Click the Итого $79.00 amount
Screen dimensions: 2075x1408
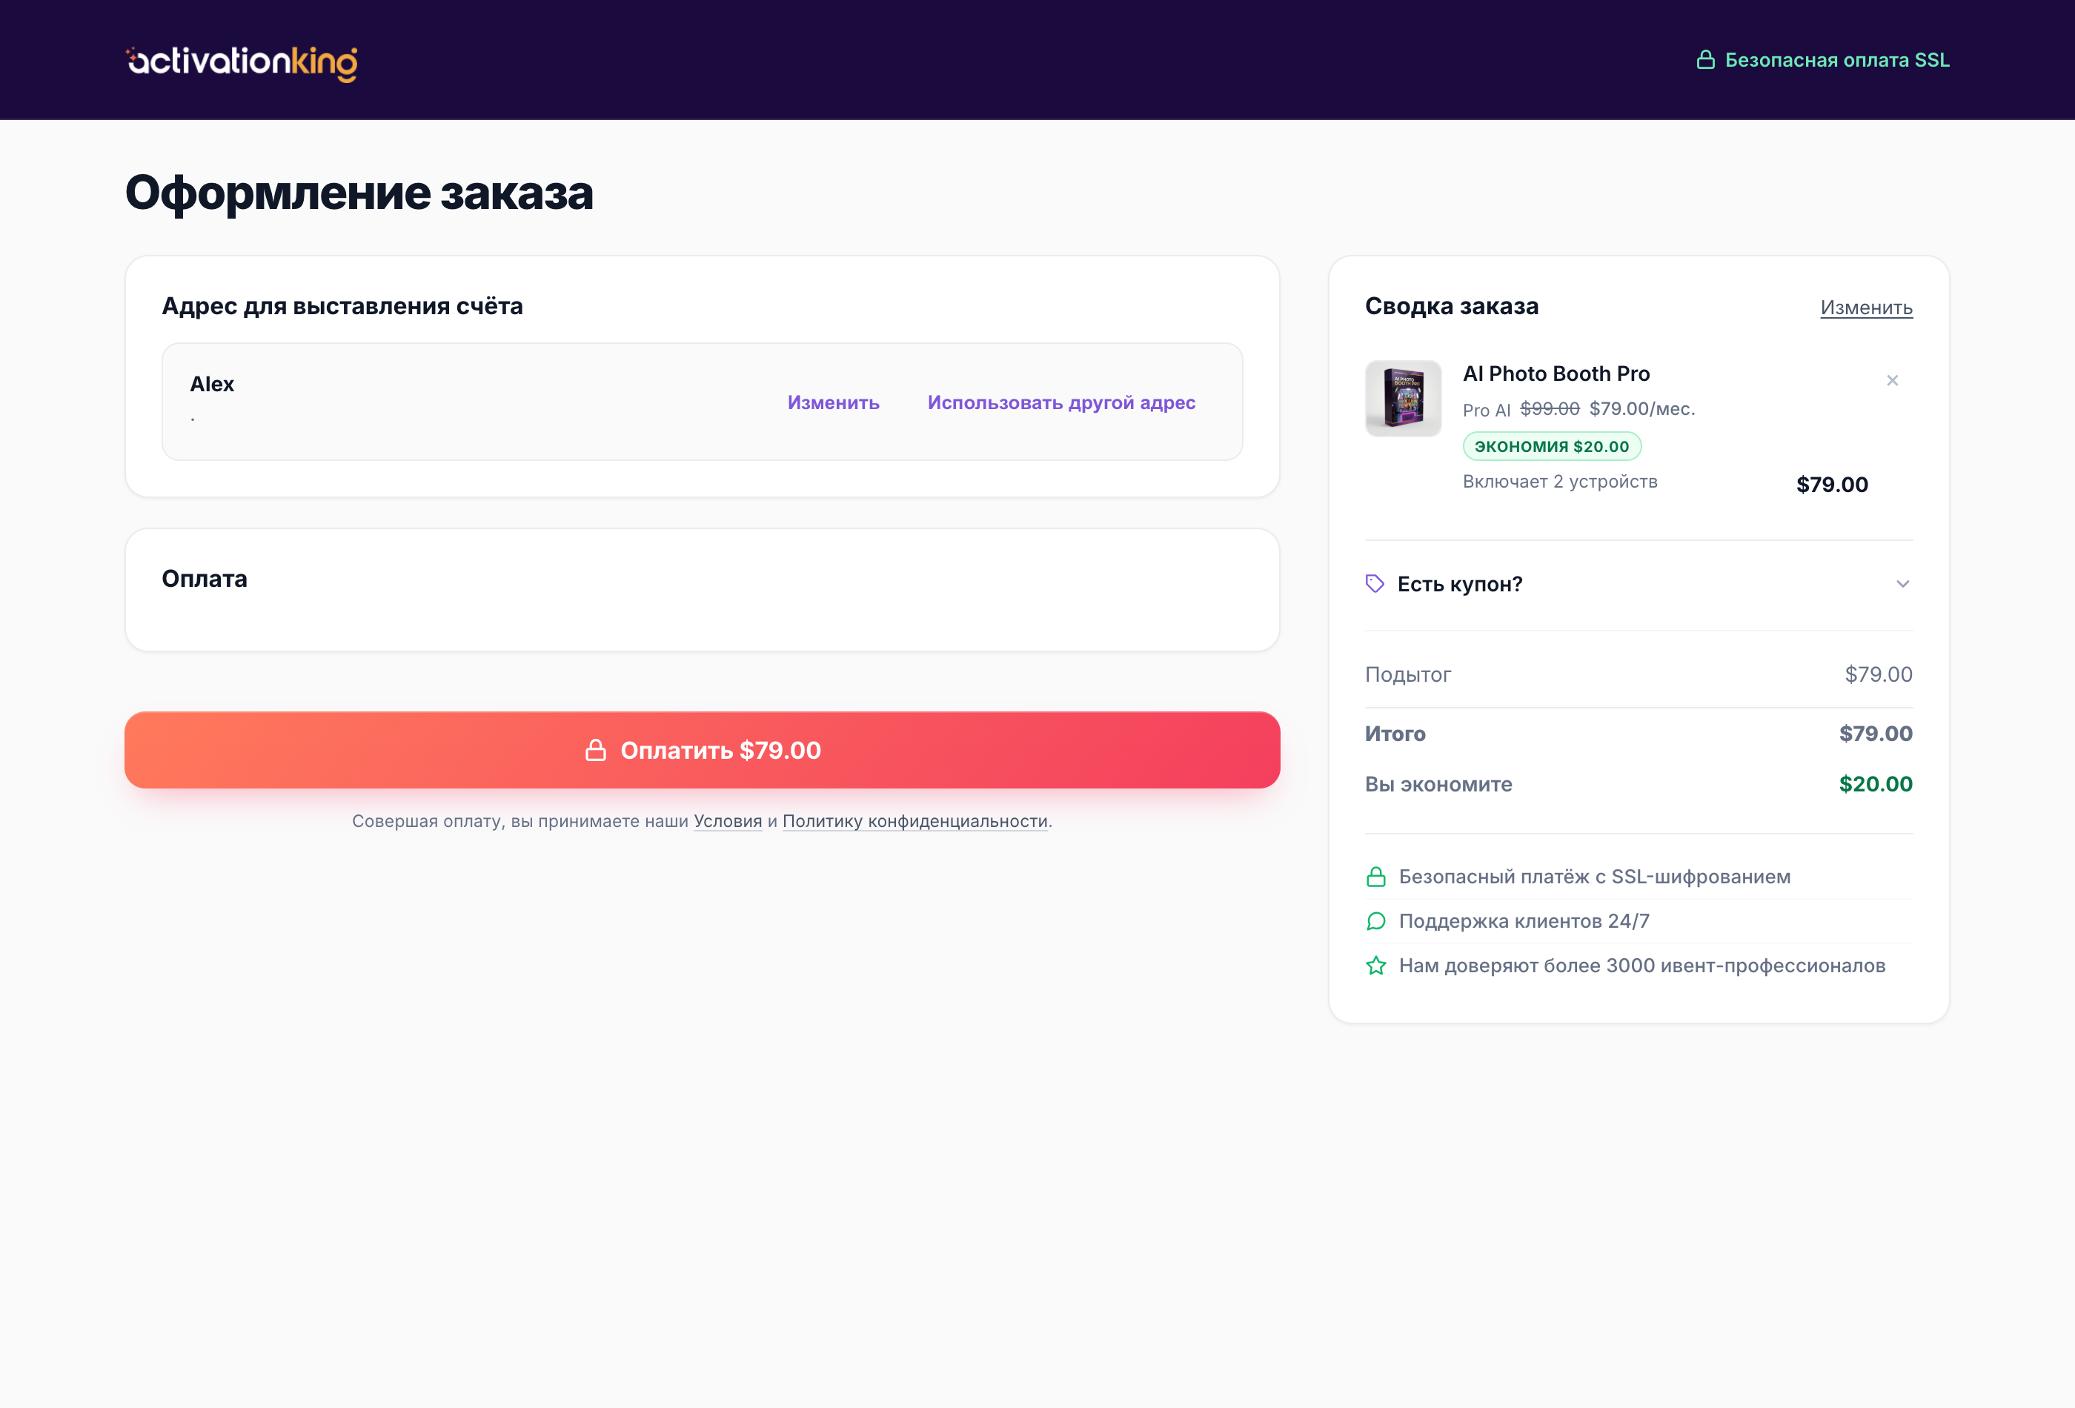(x=1875, y=734)
